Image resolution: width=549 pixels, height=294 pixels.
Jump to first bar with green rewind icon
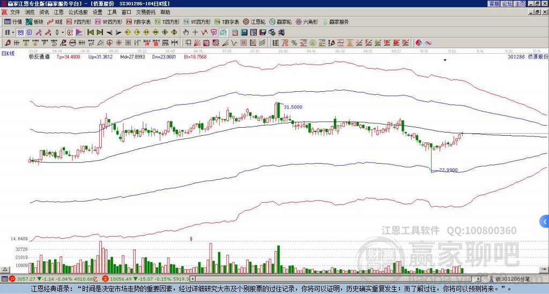click(90, 33)
